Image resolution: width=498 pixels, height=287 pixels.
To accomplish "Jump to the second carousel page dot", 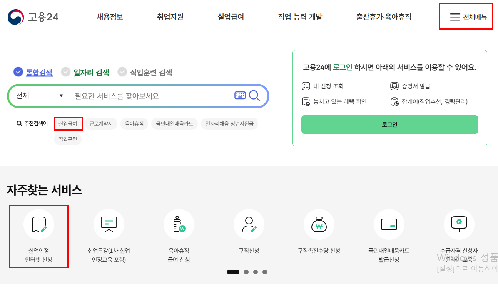I will 246,272.
